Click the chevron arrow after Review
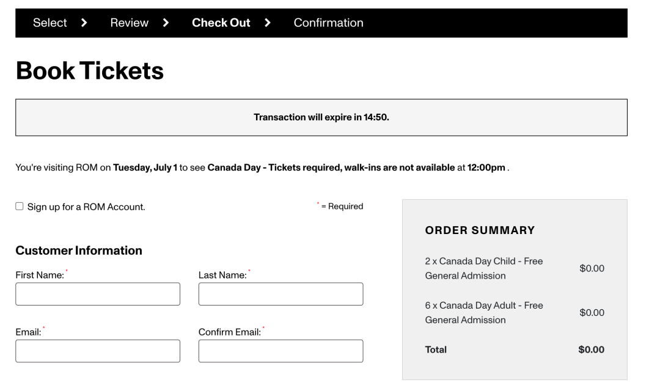 (166, 23)
